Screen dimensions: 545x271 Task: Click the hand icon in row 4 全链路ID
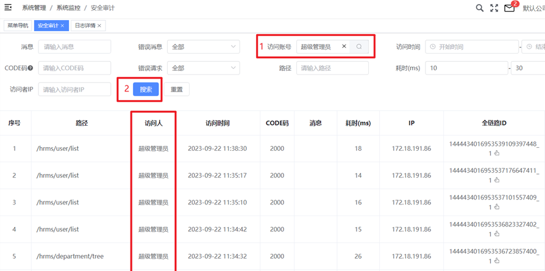497,234
